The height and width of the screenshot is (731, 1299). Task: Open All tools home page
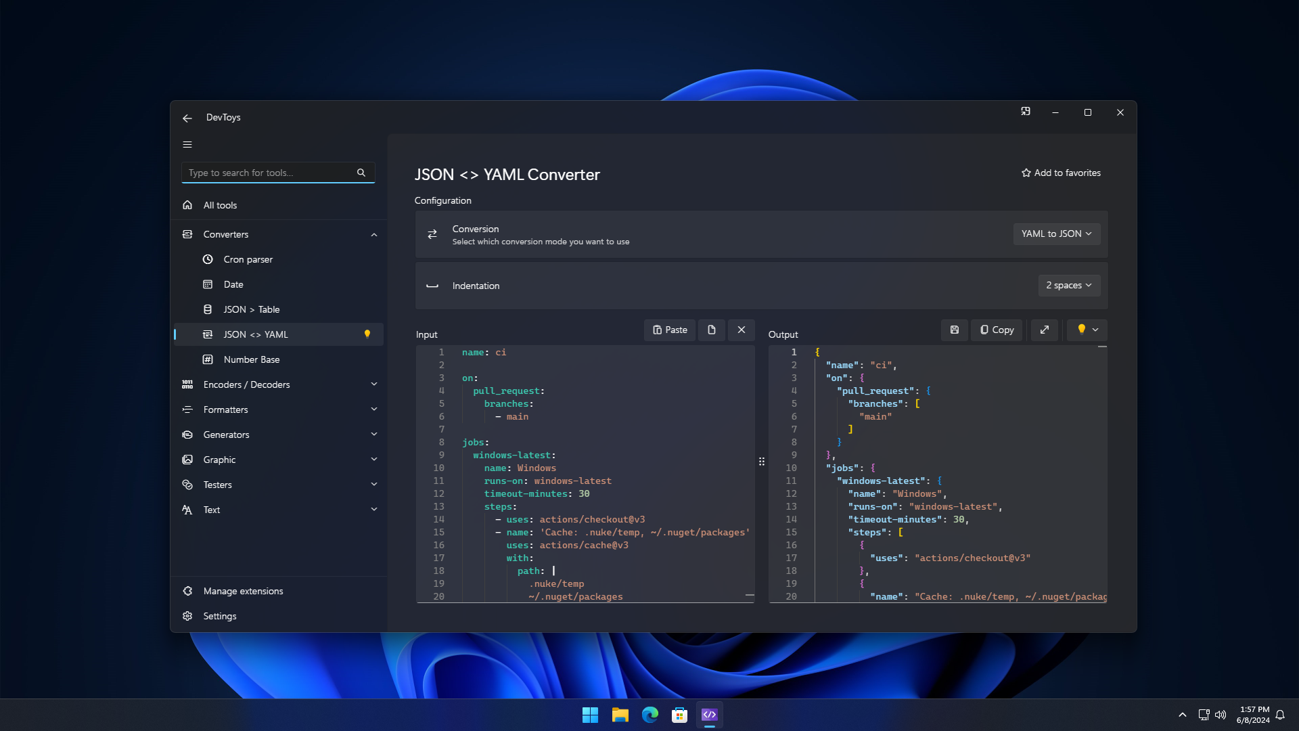(x=279, y=205)
